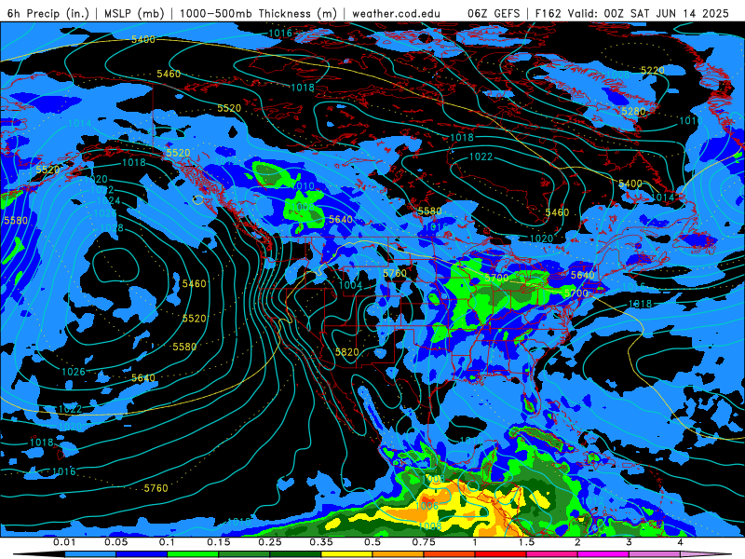Viewport: 745px width, 559px height.
Task: Select the violet 3 inch precip swatch
Action: (655, 554)
